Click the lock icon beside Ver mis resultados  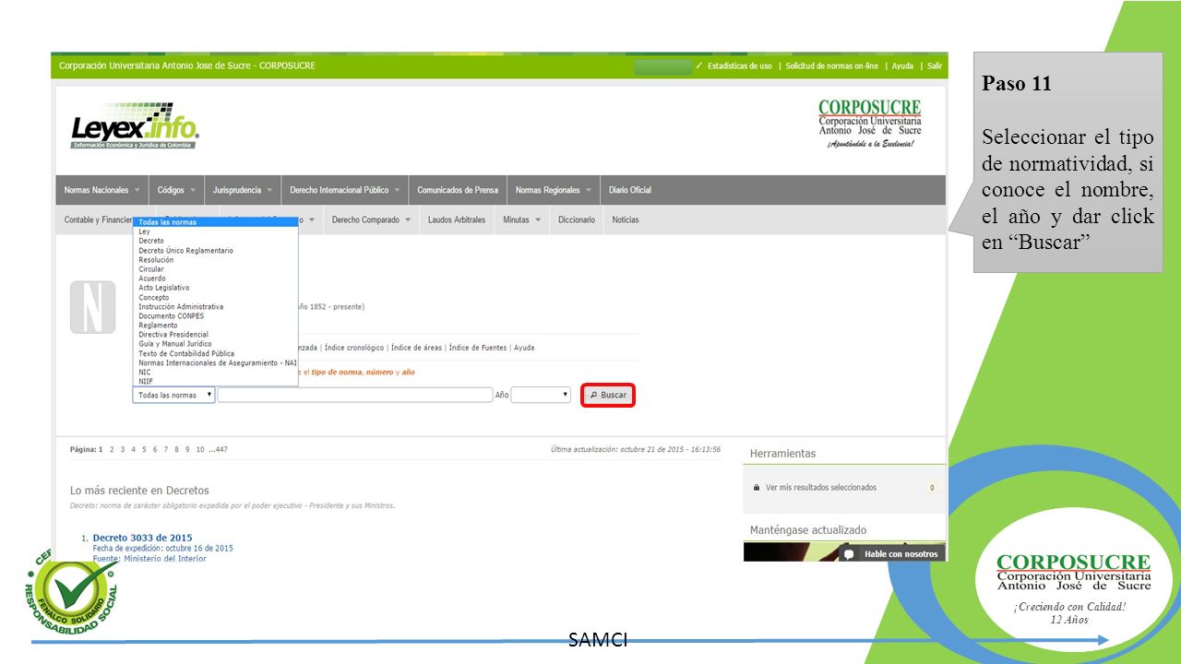coord(757,487)
